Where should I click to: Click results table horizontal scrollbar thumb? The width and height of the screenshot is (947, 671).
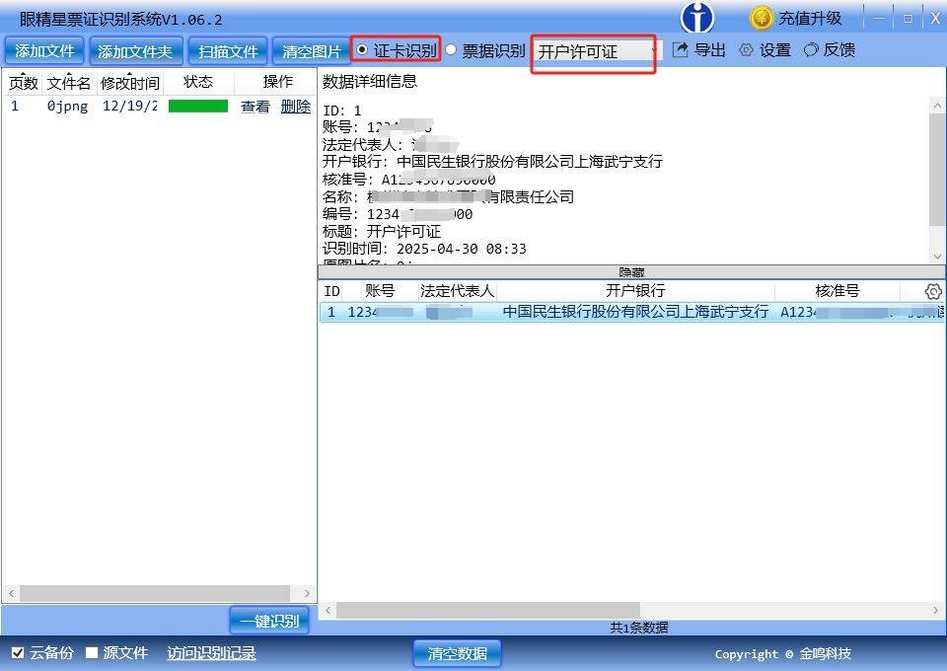coord(488,610)
